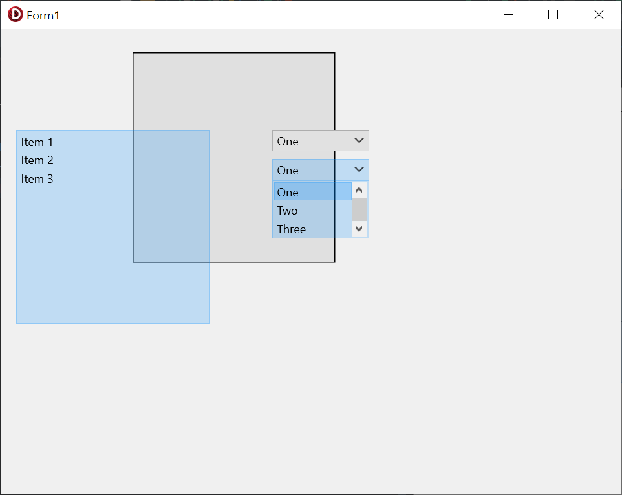The width and height of the screenshot is (622, 495).
Task: Select Item 1 in the list box
Action: click(x=37, y=142)
